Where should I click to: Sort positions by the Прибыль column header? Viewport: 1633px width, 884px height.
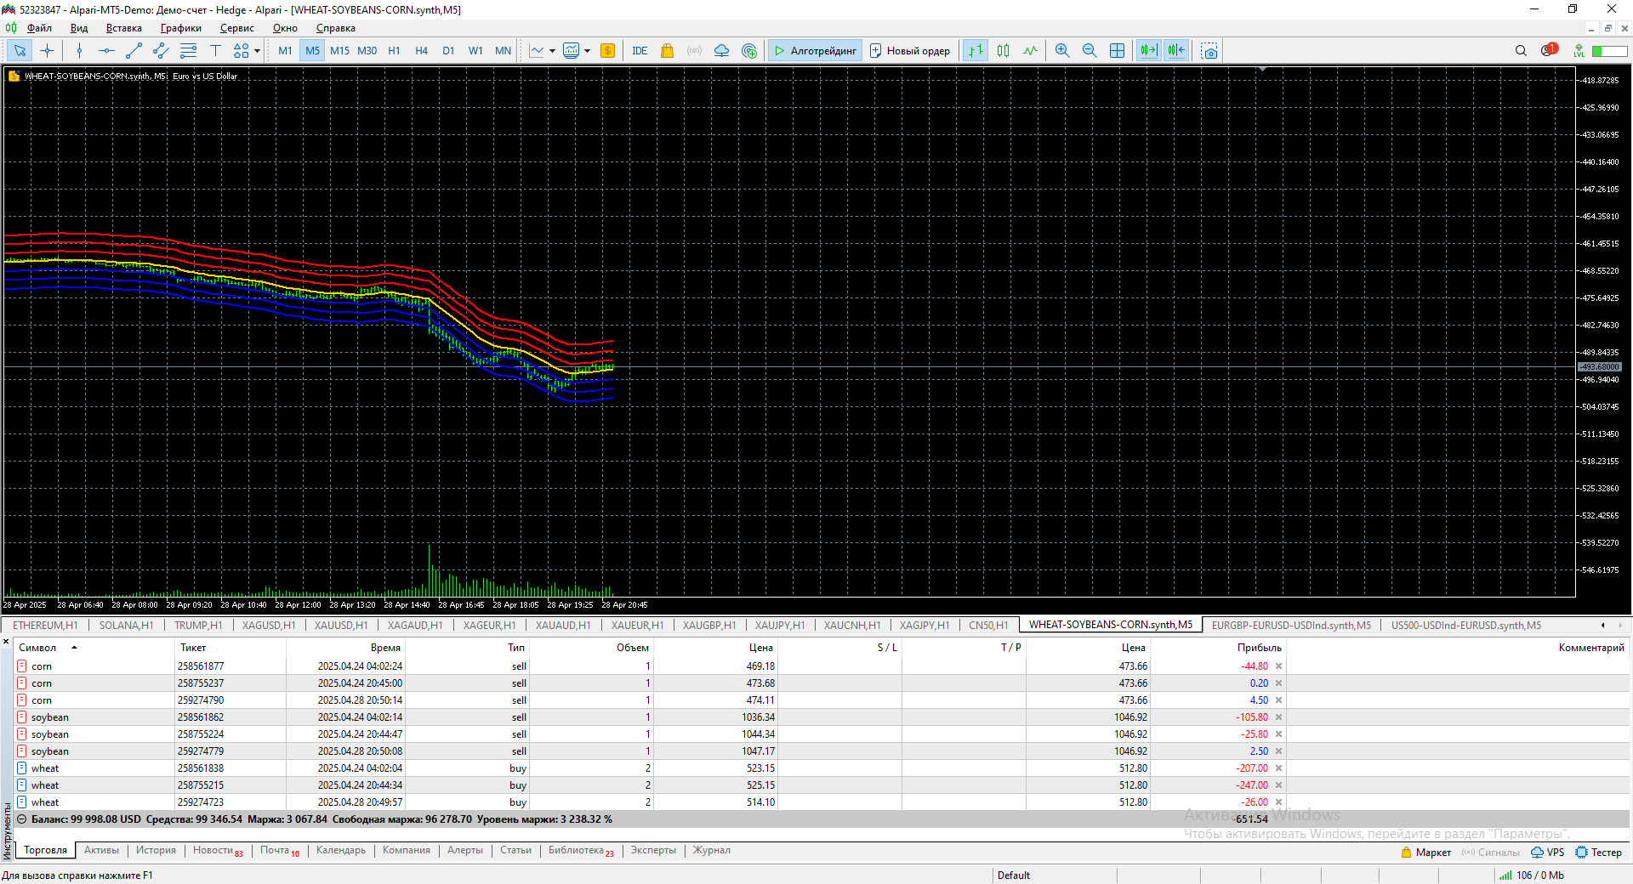[x=1259, y=648]
